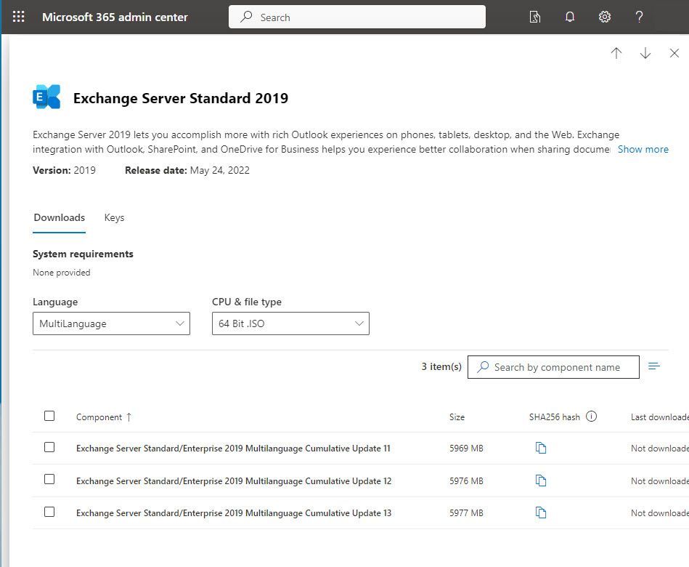Click the Help question mark icon
This screenshot has width=689, height=567.
[639, 17]
